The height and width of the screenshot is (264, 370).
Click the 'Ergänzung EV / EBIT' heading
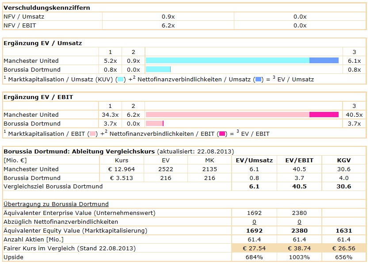click(x=38, y=97)
